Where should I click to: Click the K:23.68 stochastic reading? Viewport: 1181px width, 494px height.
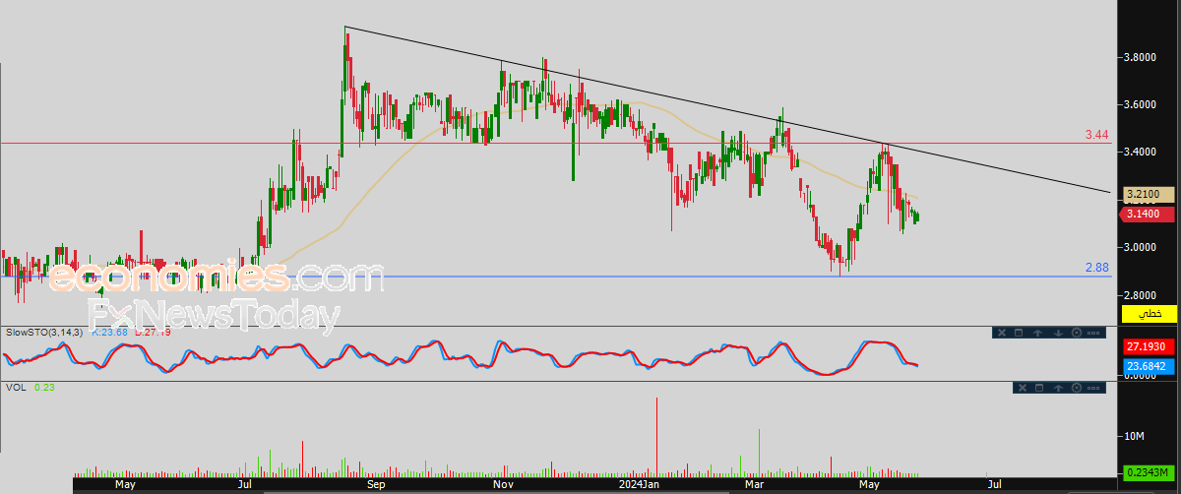[108, 333]
